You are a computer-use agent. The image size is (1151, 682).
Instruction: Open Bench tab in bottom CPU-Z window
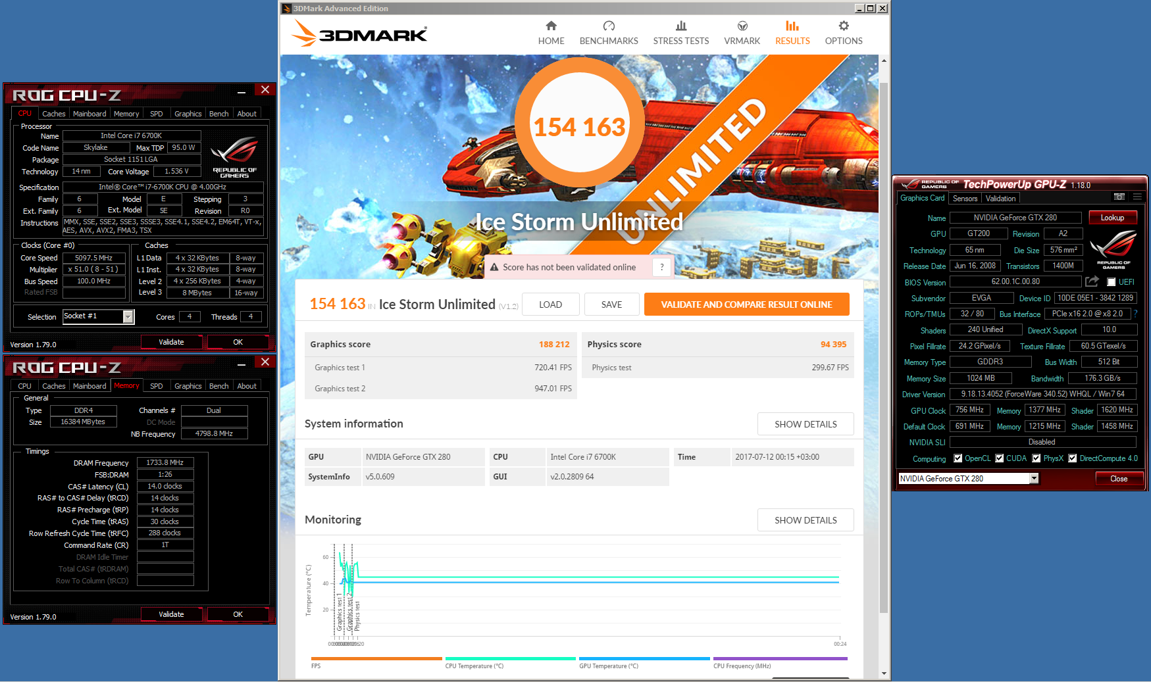[x=219, y=386]
